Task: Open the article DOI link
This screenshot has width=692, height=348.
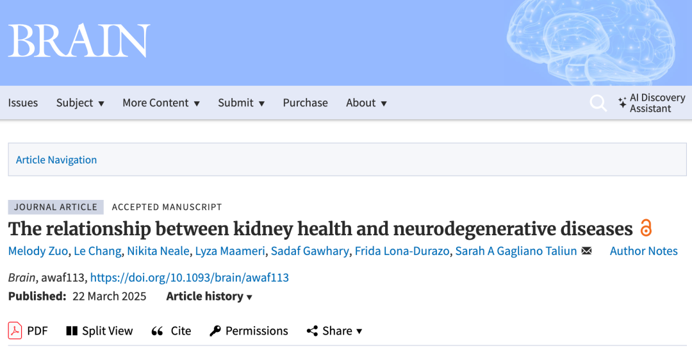Action: point(189,278)
